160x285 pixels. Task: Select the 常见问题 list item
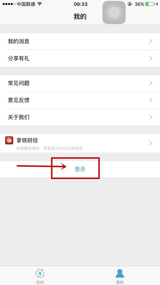click(x=80, y=83)
